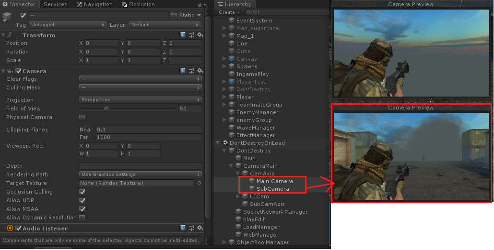Open the Static dropdown arrow
This screenshot has height=250, width=494.
click(x=199, y=15)
